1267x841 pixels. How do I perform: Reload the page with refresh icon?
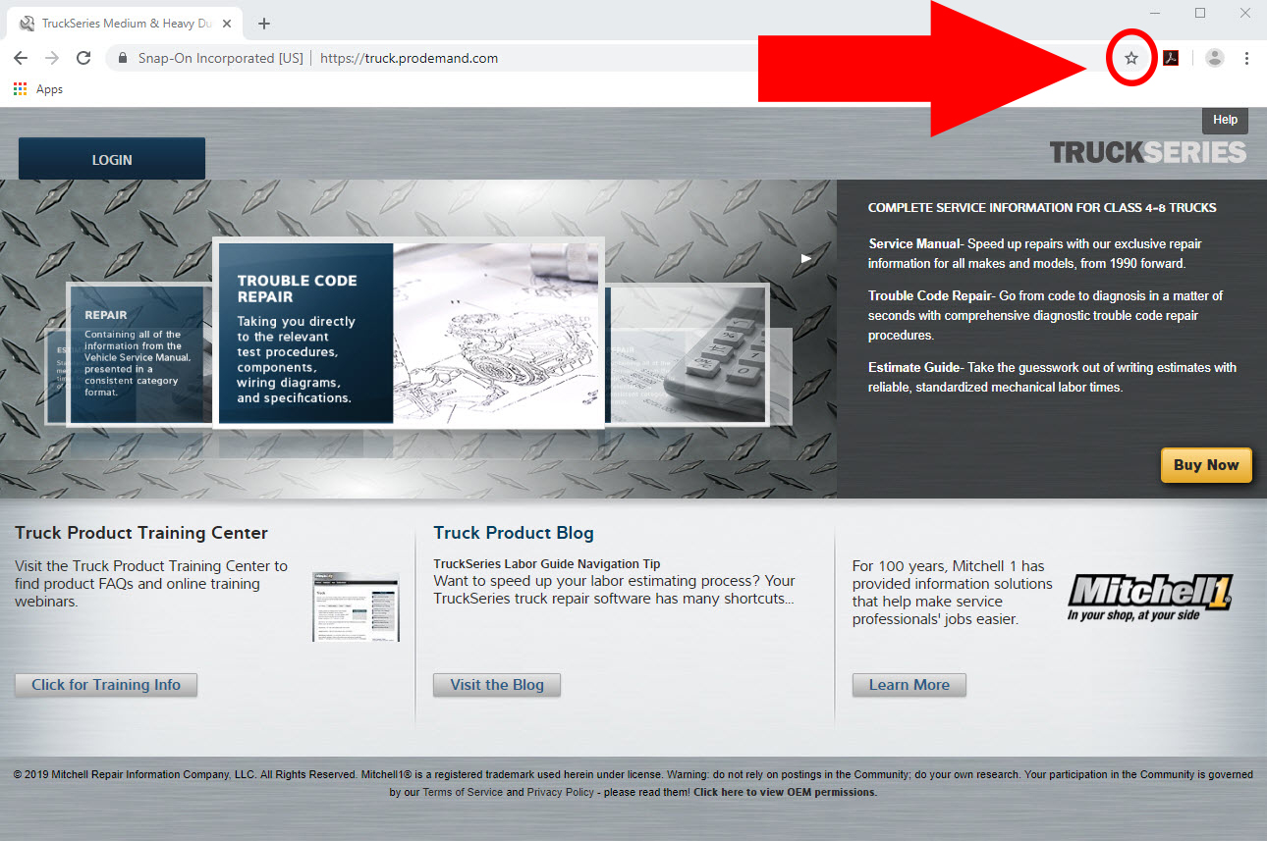83,58
